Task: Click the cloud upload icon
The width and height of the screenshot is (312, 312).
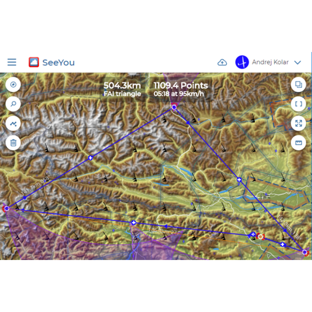Action: coord(222,62)
